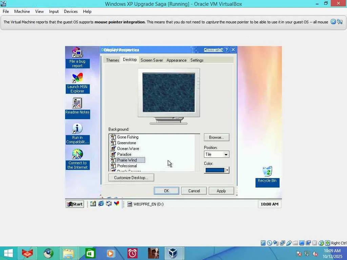Click the hard disk activity status icon
Image resolution: width=347 pixels, height=260 pixels.
tap(263, 243)
